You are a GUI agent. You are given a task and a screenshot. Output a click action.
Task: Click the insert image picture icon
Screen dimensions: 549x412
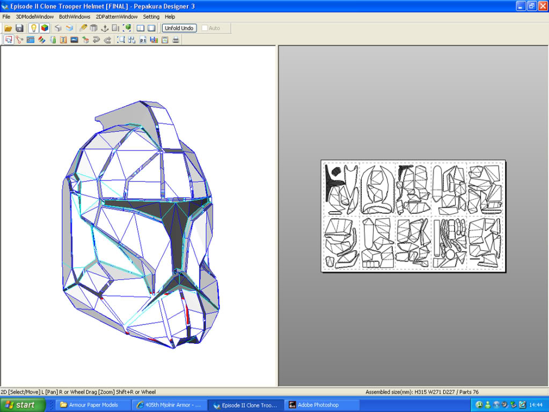(74, 40)
